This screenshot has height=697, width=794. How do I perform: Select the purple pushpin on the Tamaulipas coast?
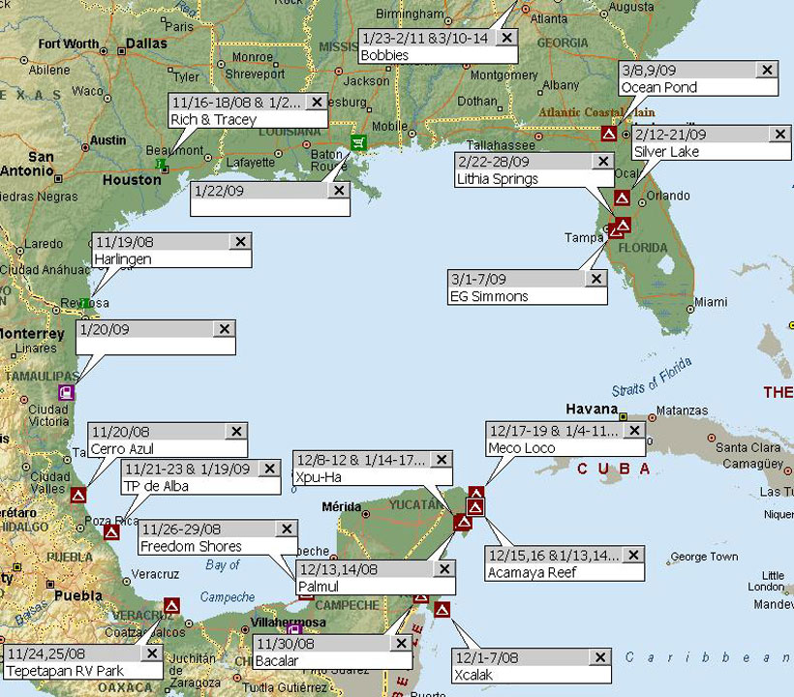pos(66,392)
